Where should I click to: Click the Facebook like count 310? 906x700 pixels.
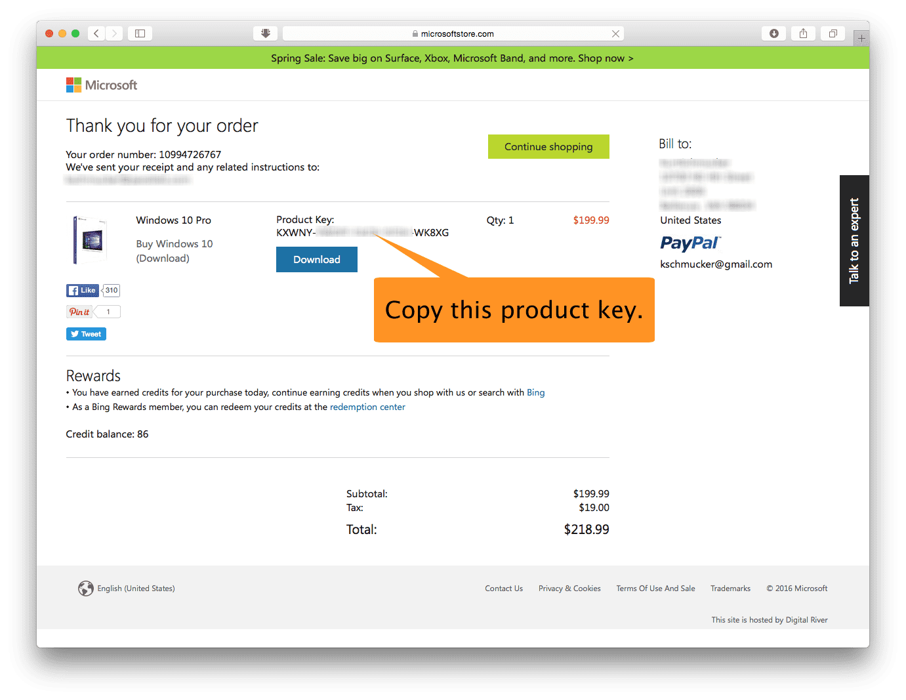click(112, 291)
